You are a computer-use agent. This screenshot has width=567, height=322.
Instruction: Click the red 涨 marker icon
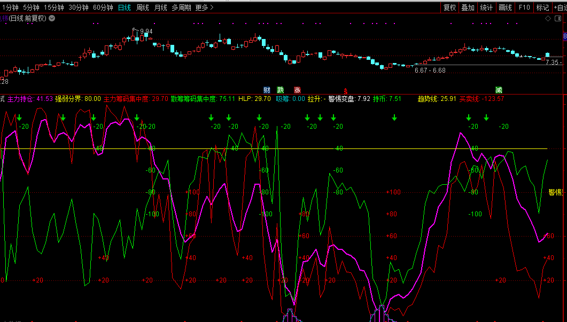click(297, 90)
